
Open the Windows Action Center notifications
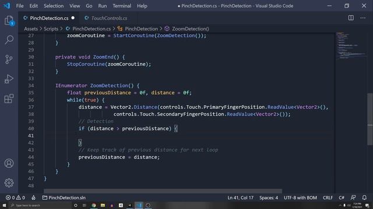pyautogui.click(x=368, y=206)
